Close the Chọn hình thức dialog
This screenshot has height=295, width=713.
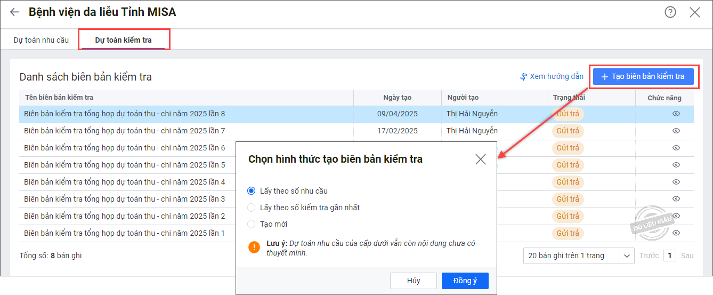tap(480, 159)
